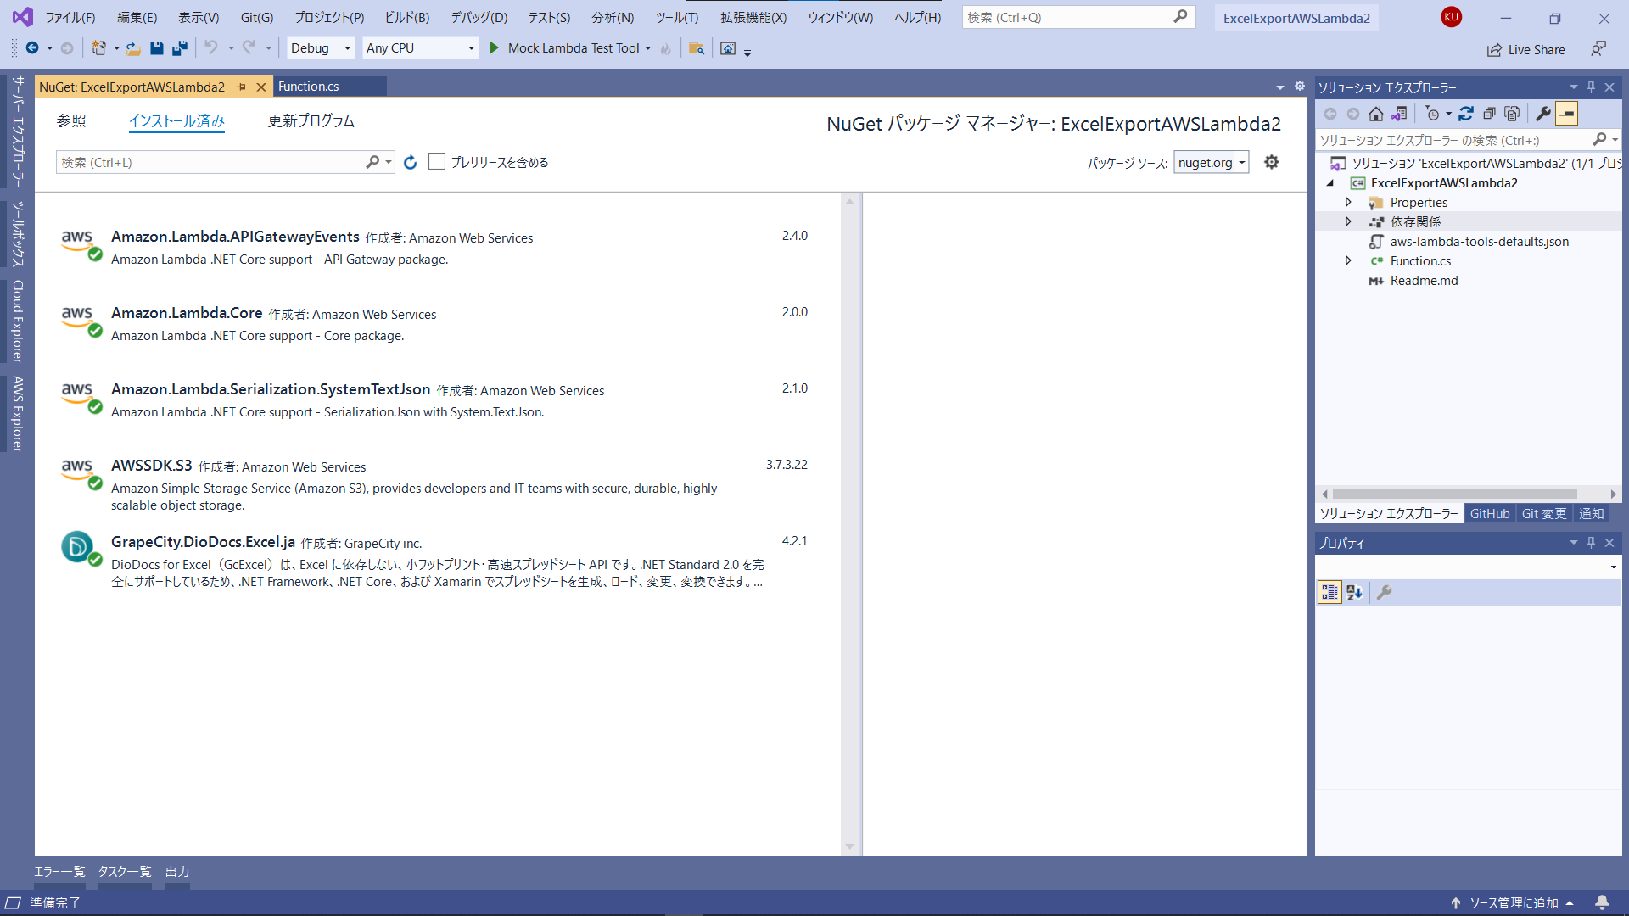Click the feedback icon near Live Share

(x=1598, y=49)
